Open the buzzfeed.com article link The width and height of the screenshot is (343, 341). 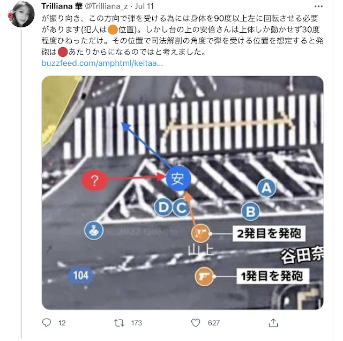click(x=102, y=63)
